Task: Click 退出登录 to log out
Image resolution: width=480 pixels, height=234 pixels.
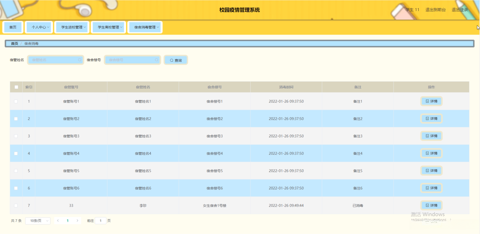Action: [460, 10]
